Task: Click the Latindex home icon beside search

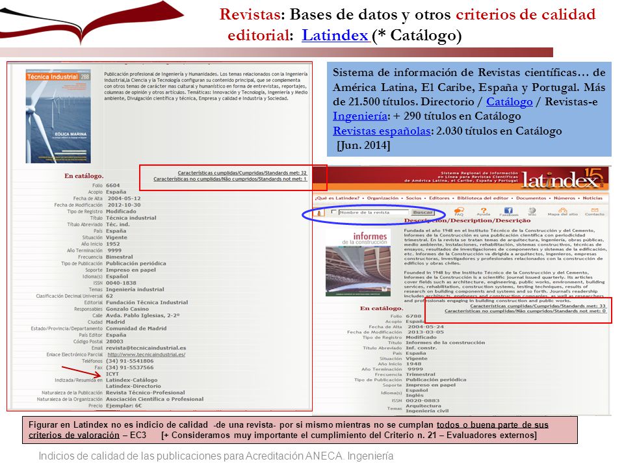Action: (320, 213)
